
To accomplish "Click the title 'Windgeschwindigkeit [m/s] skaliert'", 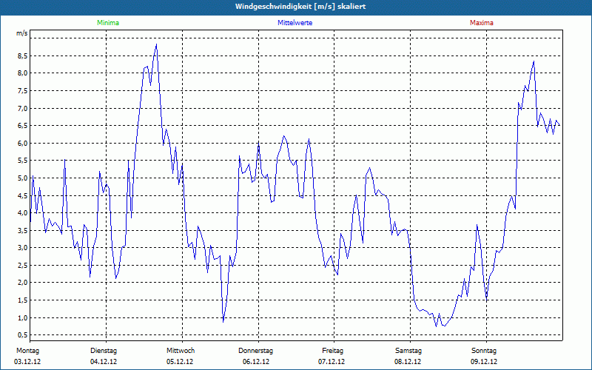I will point(300,7).
